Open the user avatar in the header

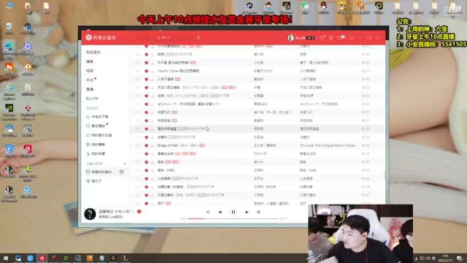pos(290,38)
